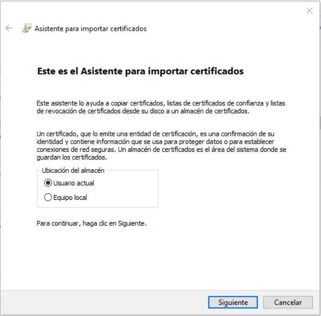The image size is (321, 316).
Task: Click the 'Ubicación del almacén' group label
Action: point(73,170)
